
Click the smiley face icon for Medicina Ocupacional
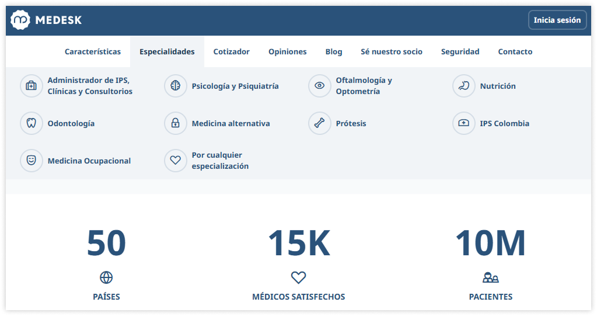pyautogui.click(x=31, y=161)
